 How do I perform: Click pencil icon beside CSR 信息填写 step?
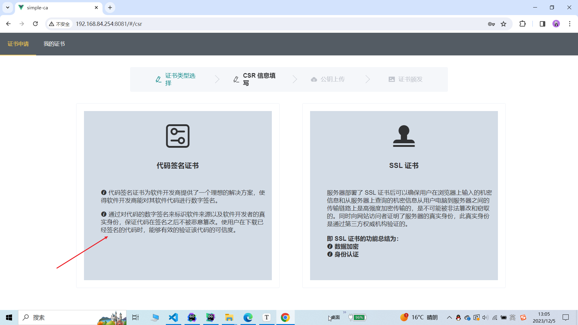click(236, 79)
